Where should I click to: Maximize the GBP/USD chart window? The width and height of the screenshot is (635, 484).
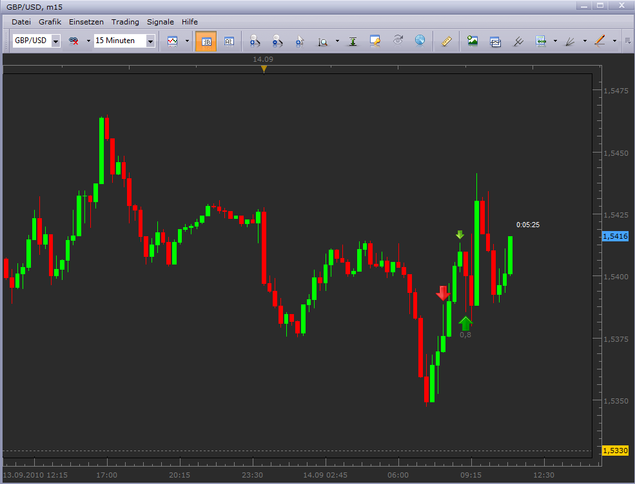600,5
